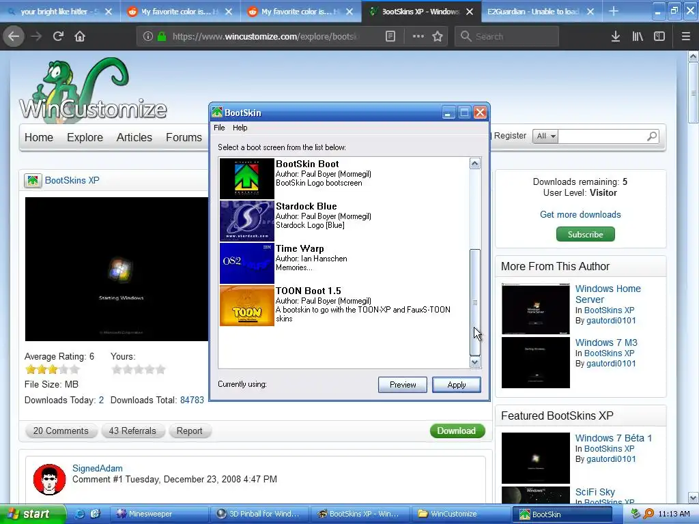Click SignedAdam user avatar
Viewport: 699px width, 524px height.
49,480
